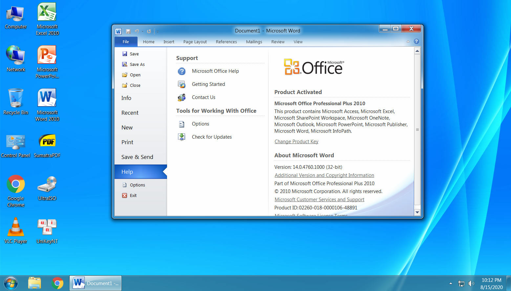Switch to the Insert tab
Image resolution: width=511 pixels, height=291 pixels.
pos(169,42)
